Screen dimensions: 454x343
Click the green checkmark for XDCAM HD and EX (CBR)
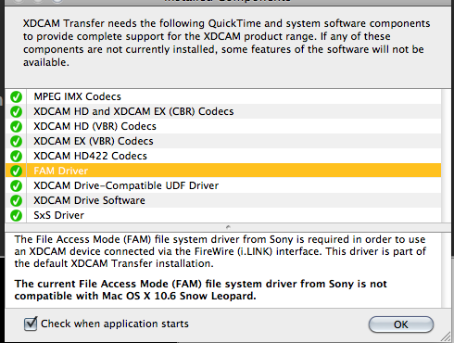point(16,111)
